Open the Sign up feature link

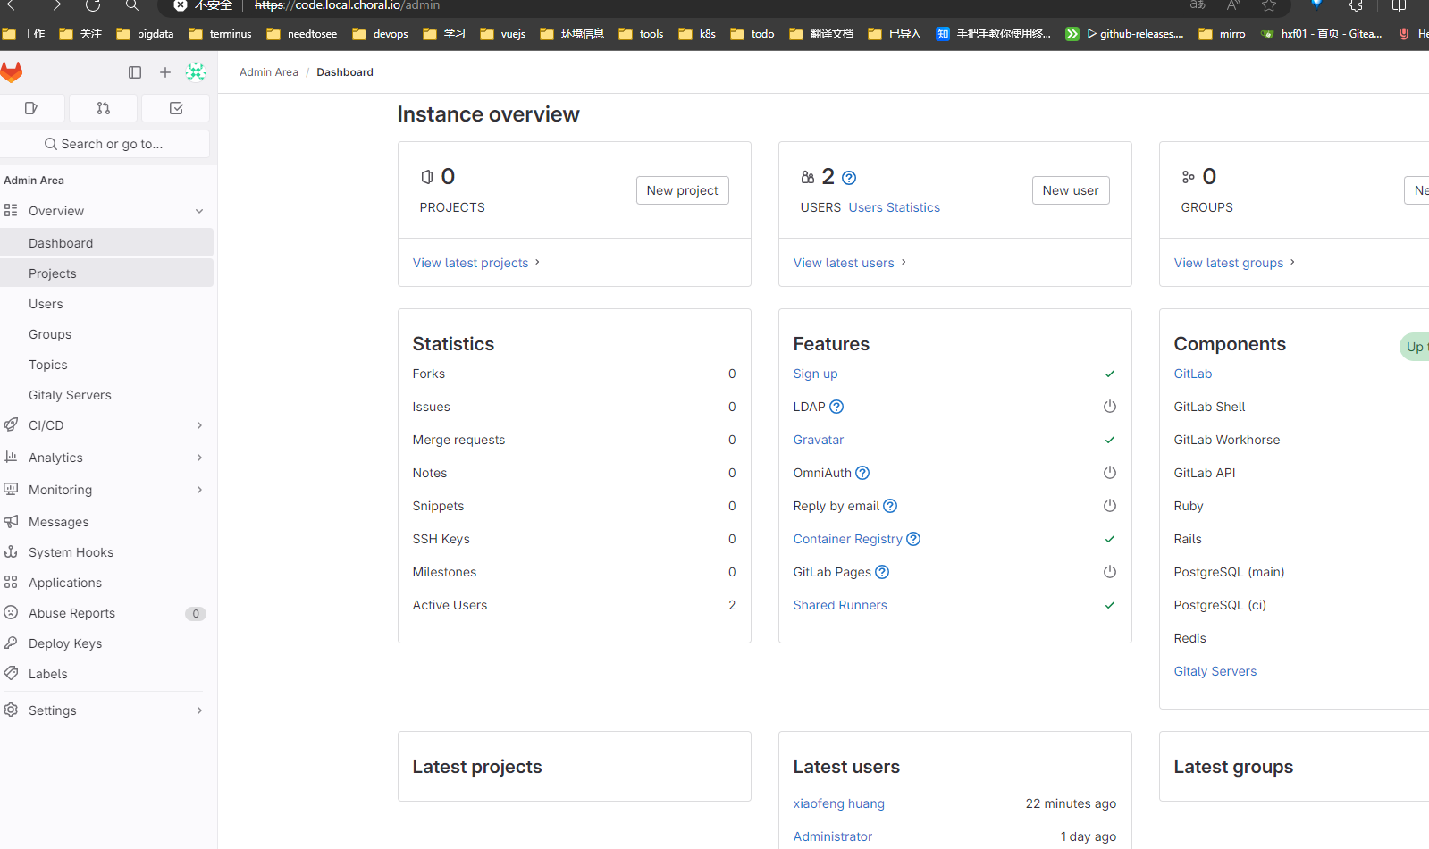tap(816, 374)
